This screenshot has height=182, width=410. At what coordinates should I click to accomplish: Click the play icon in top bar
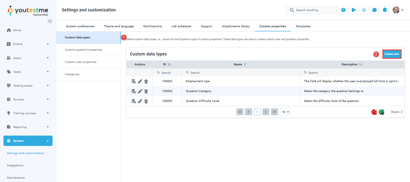point(354,10)
